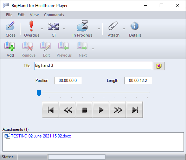Open the Commands menu
The height and width of the screenshot is (160, 186).
point(54,15)
